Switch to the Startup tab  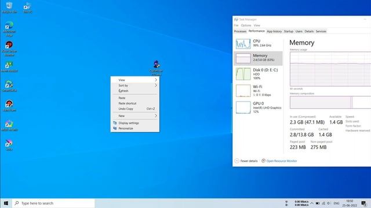tap(289, 31)
